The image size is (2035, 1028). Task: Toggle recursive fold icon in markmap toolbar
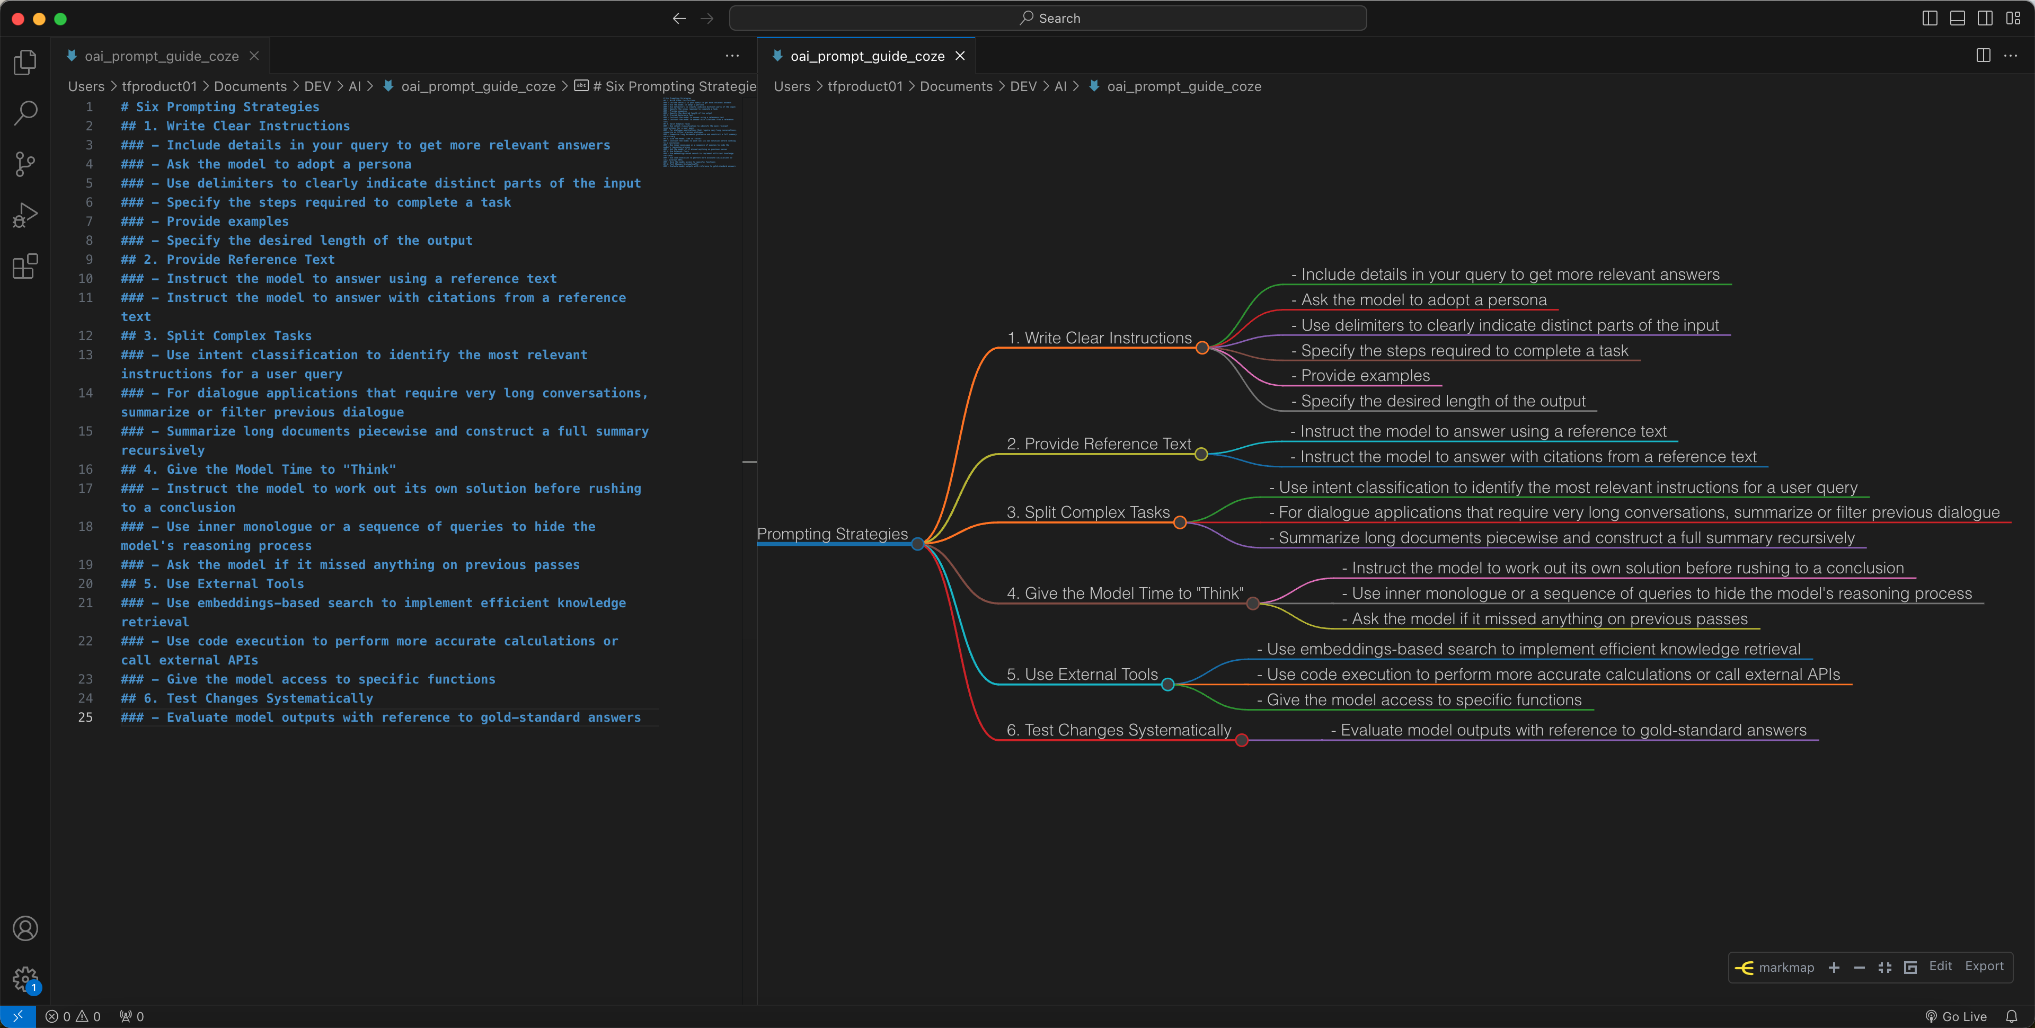tap(1910, 968)
